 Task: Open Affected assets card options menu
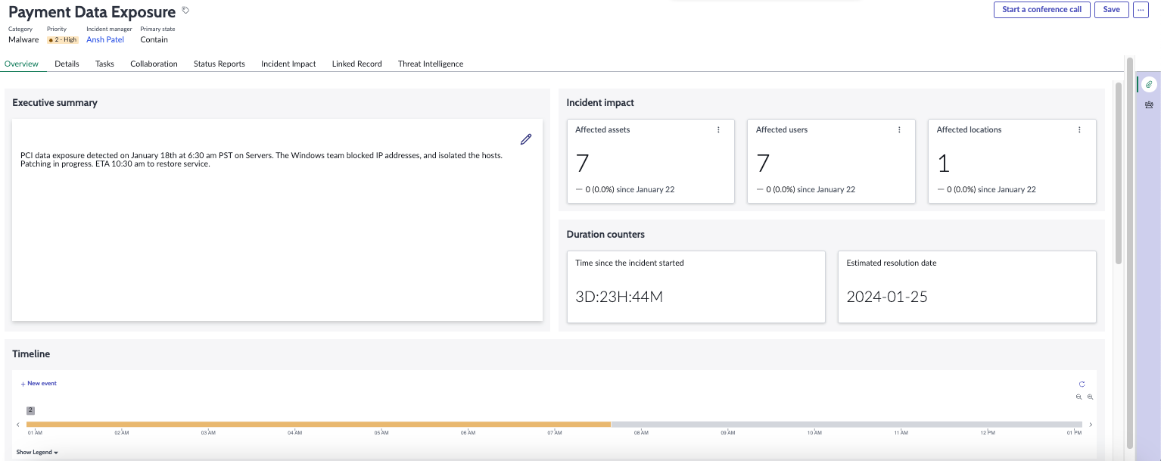tap(718, 130)
